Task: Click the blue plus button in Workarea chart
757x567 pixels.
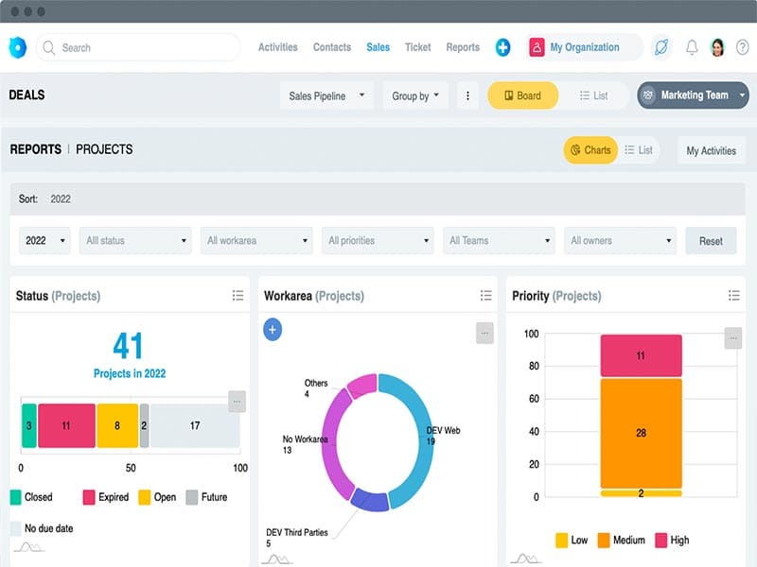Action: (273, 330)
